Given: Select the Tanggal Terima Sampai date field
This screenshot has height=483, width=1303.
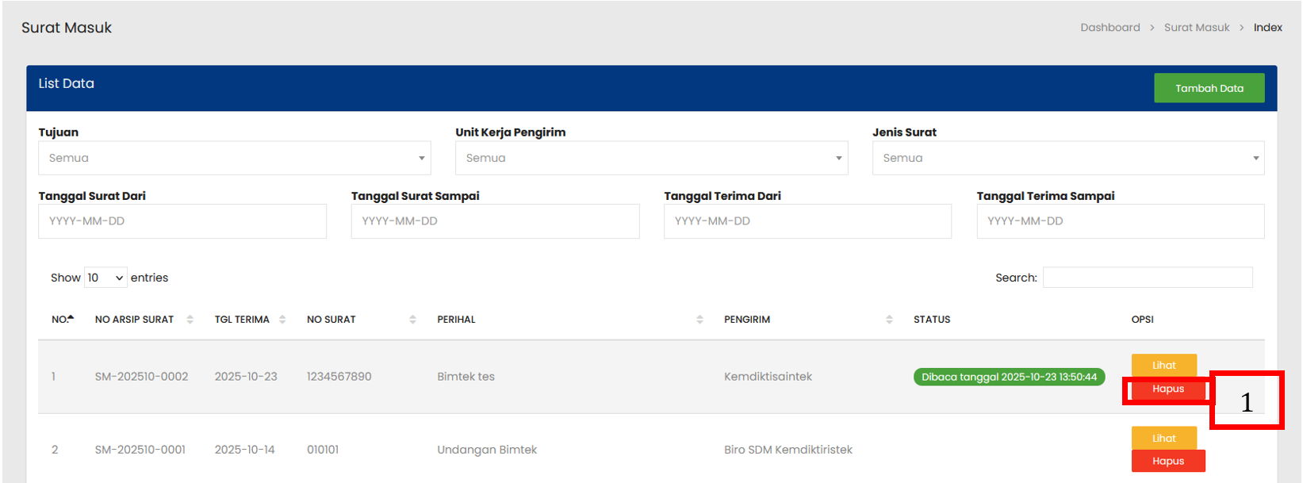Looking at the screenshot, I should point(1120,221).
